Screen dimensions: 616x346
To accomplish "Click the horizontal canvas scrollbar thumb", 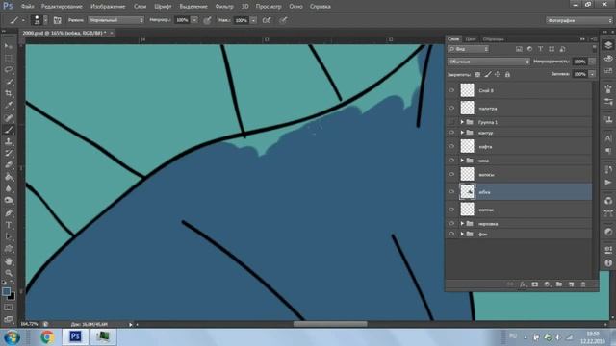I will 330,324.
